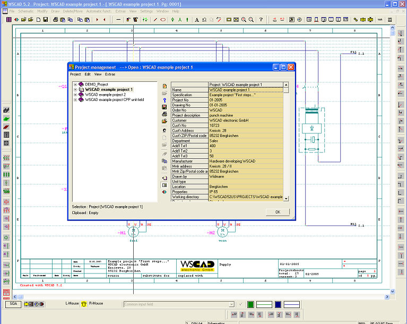Click the next page red right arrow
Image resolution: width=407 pixels, height=324 pixels.
click(97, 20)
